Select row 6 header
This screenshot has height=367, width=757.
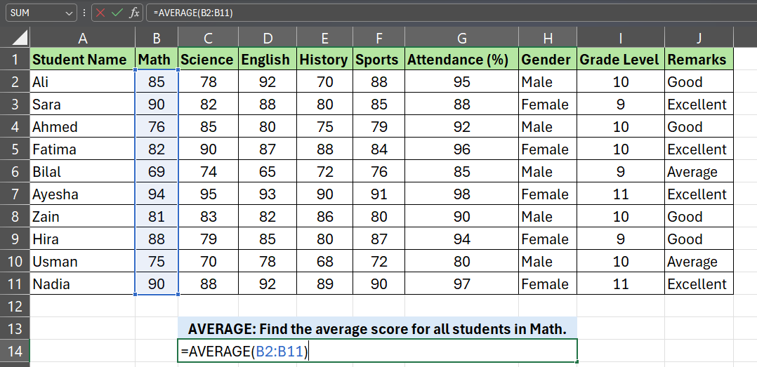coord(15,172)
